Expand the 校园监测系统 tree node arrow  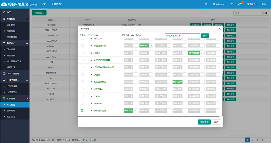tap(91, 46)
